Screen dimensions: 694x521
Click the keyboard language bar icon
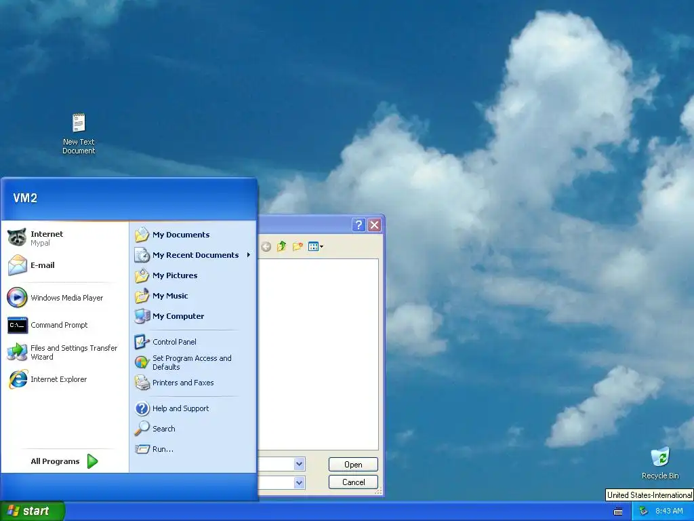coord(618,512)
